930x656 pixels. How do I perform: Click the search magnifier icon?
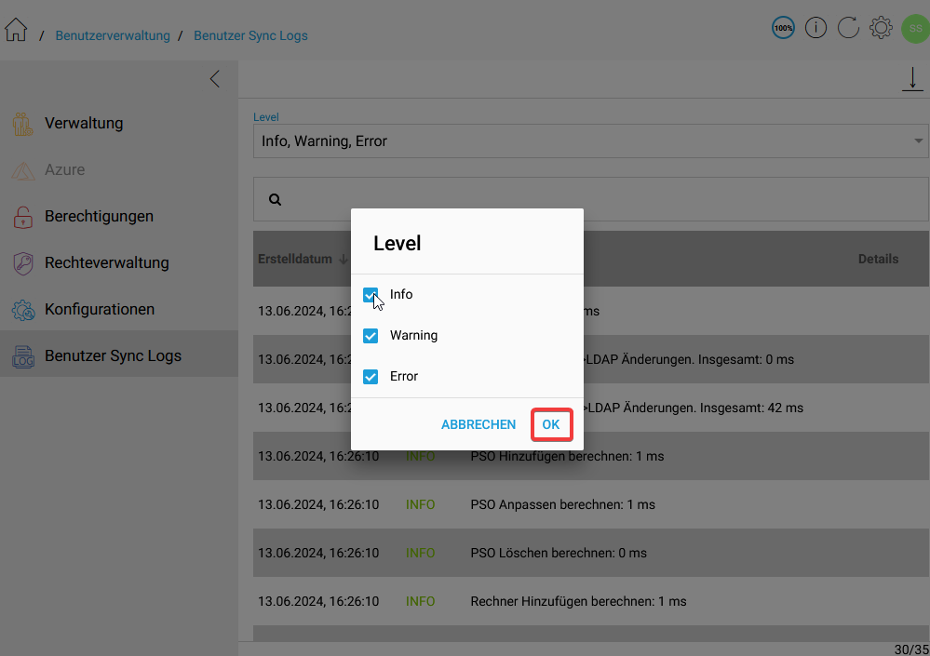click(x=275, y=199)
